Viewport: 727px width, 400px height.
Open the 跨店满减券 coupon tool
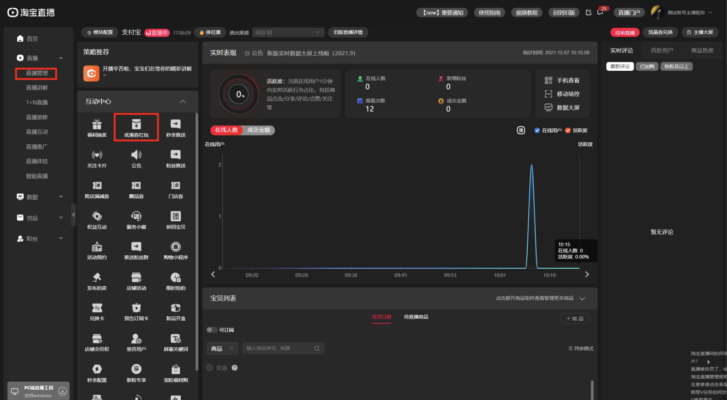click(97, 190)
